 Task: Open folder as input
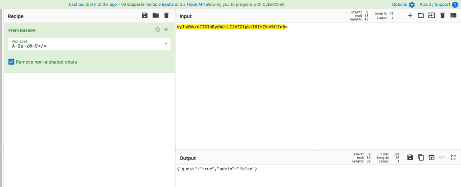click(421, 15)
